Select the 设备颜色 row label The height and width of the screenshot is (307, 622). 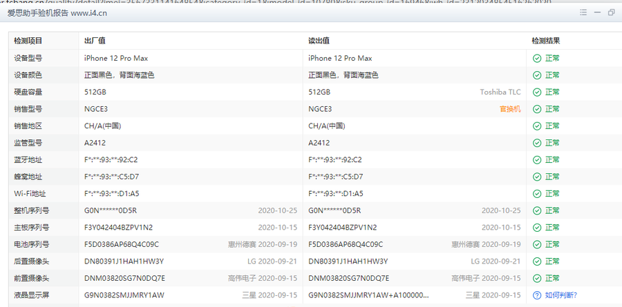tap(28, 75)
